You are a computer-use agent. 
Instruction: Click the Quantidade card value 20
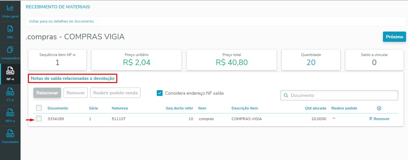click(311, 62)
